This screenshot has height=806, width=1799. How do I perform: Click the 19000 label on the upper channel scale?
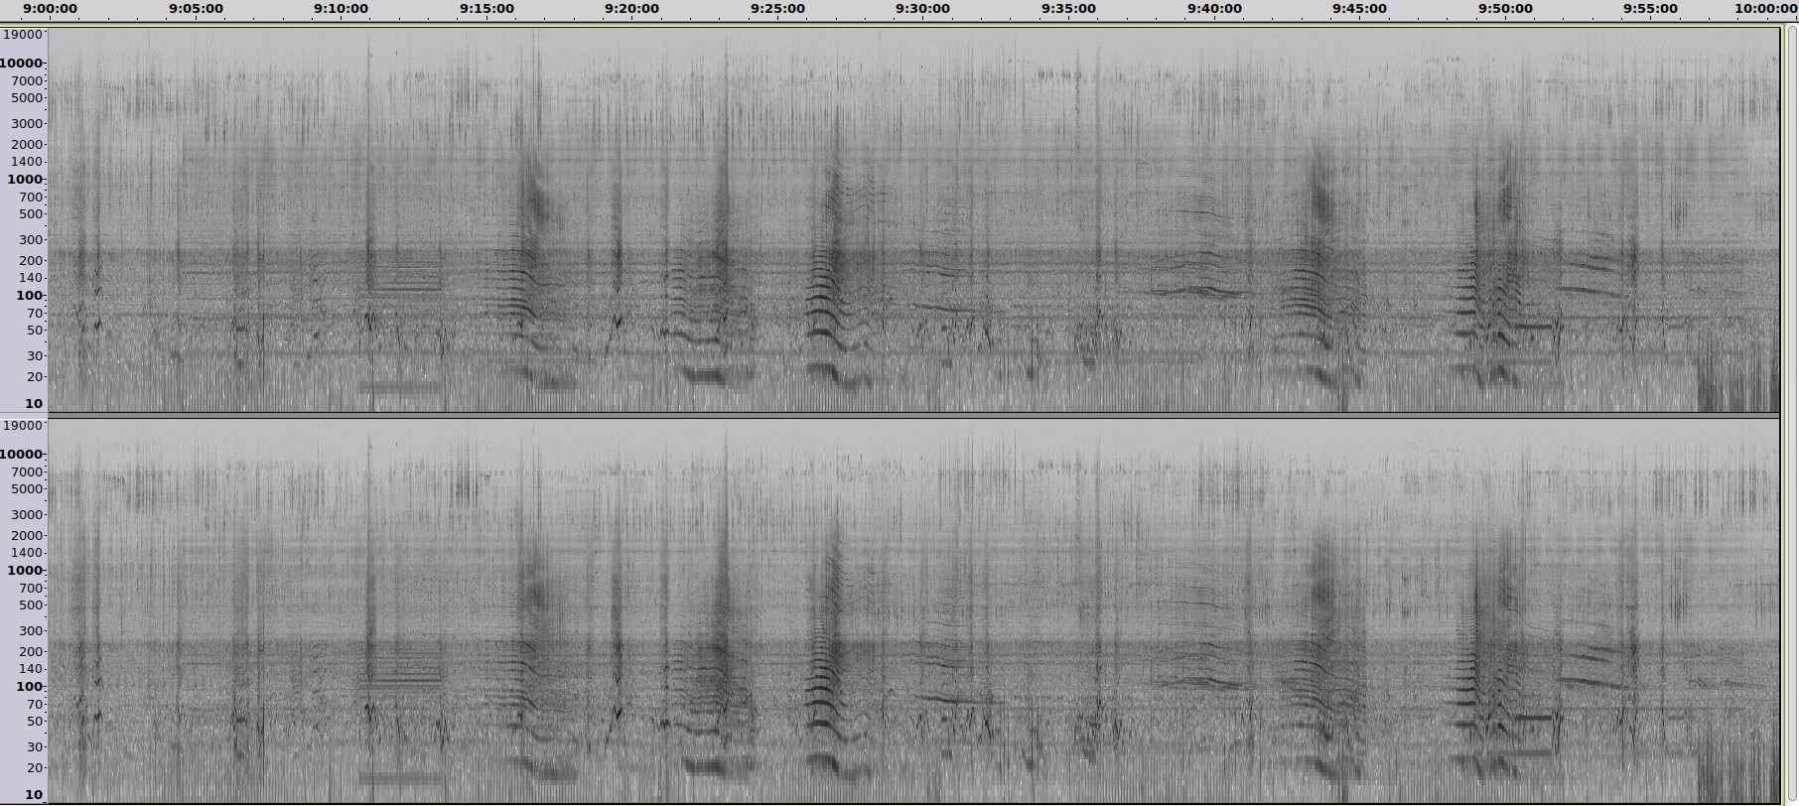click(x=24, y=35)
